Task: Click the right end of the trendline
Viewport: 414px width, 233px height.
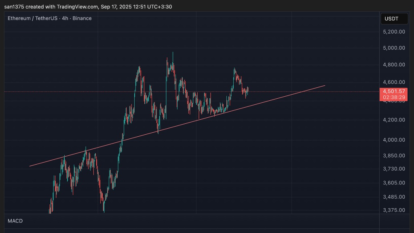Action: [325, 86]
